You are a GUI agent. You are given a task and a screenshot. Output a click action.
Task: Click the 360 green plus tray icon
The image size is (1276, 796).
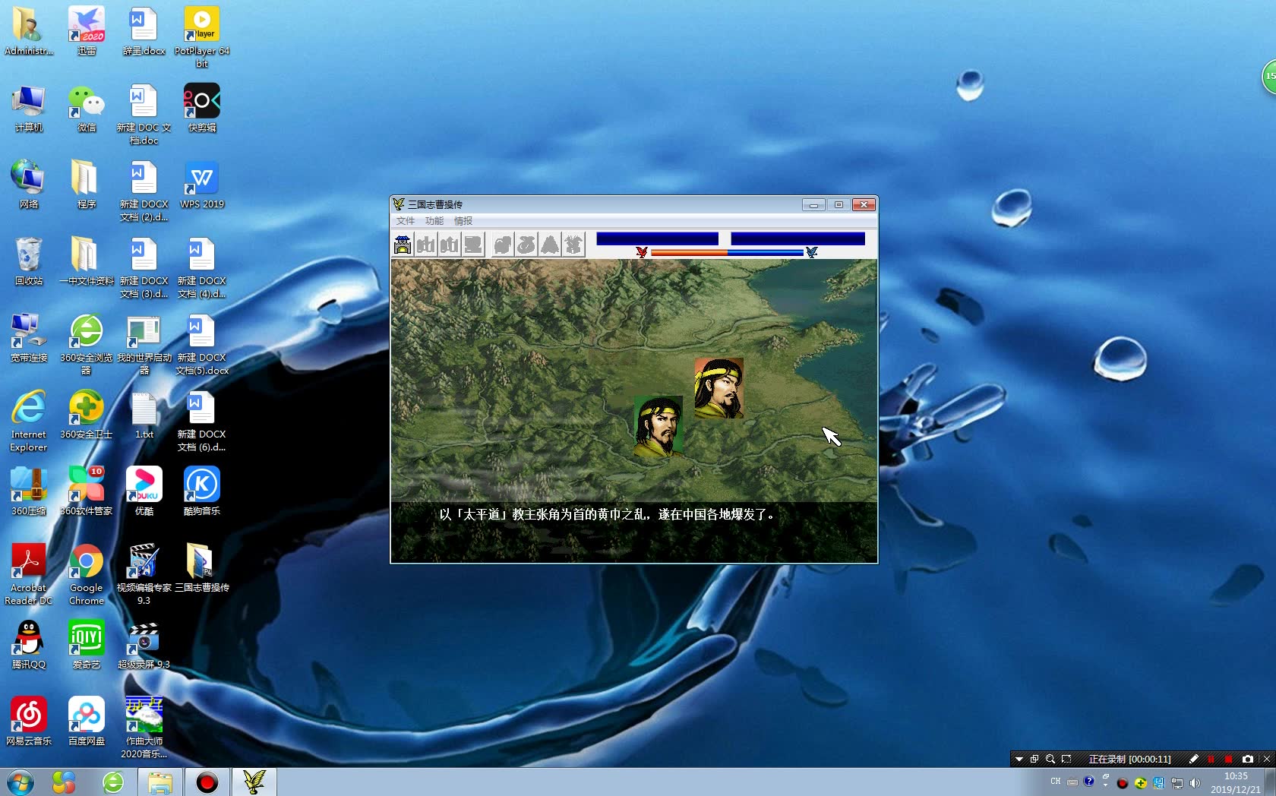tap(1140, 782)
